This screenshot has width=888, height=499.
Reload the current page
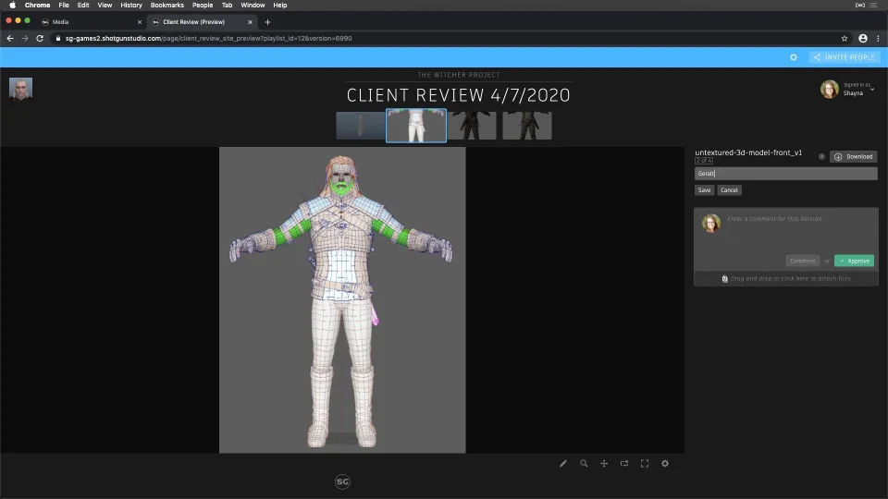pos(40,39)
